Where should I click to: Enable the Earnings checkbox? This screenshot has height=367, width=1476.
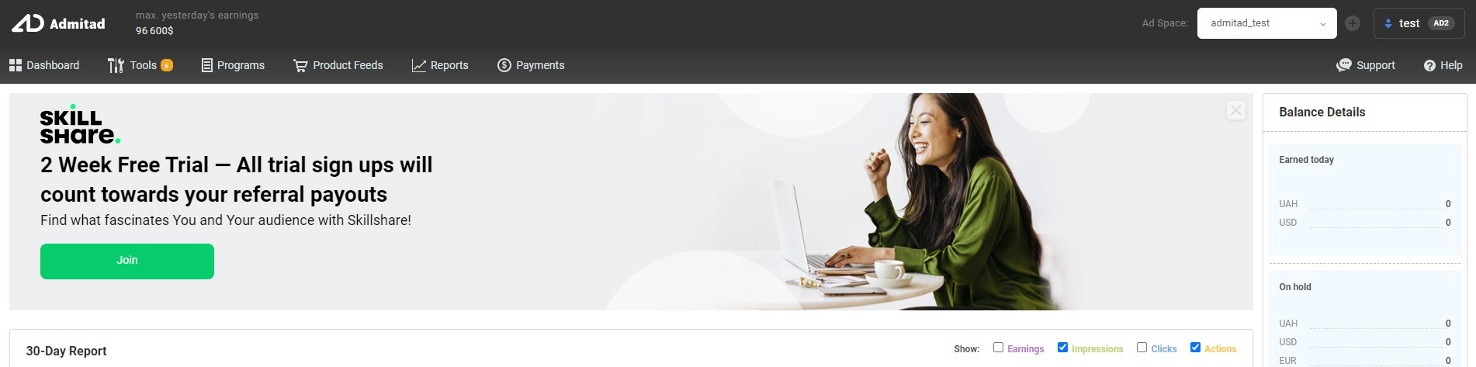point(998,347)
